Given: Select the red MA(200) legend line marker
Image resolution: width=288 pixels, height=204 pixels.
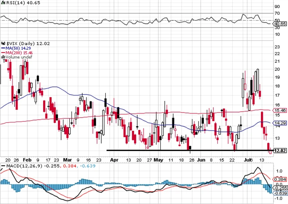Looking at the screenshot, I should pyautogui.click(x=3, y=52).
